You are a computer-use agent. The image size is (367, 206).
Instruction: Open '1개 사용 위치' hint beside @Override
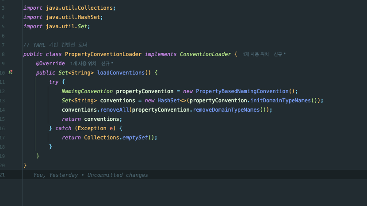click(83, 64)
